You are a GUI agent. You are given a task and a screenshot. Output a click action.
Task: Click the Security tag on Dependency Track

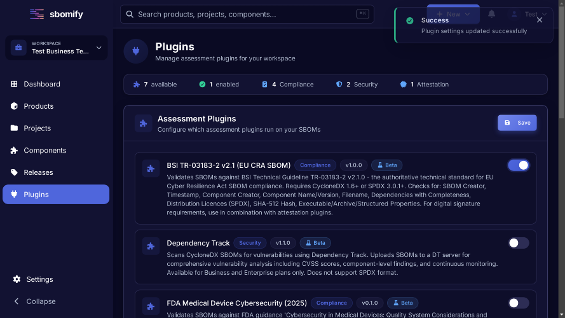[250, 243]
